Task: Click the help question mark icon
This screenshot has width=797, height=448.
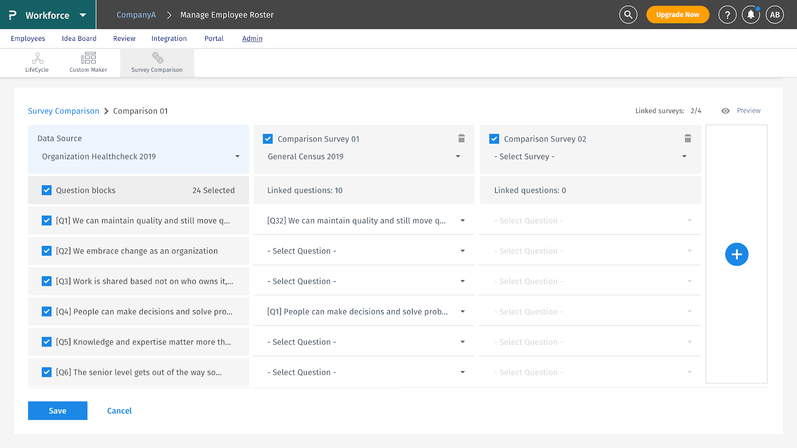Action: click(x=727, y=15)
